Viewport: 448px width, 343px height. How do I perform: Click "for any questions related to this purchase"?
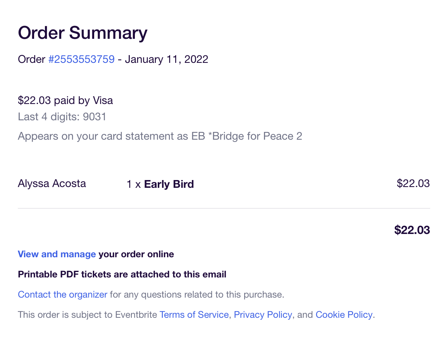197,294
